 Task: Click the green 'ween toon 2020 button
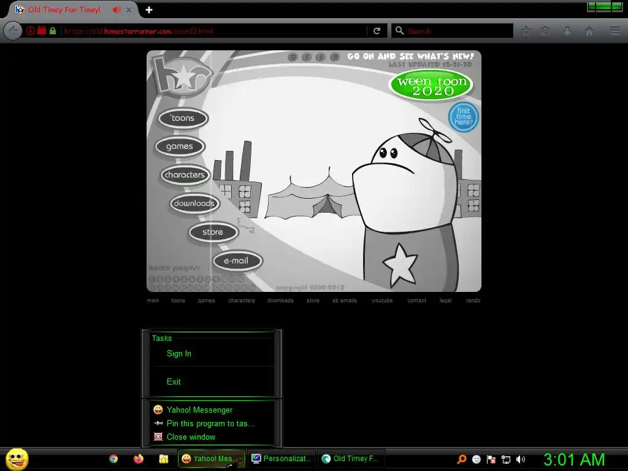pos(431,85)
